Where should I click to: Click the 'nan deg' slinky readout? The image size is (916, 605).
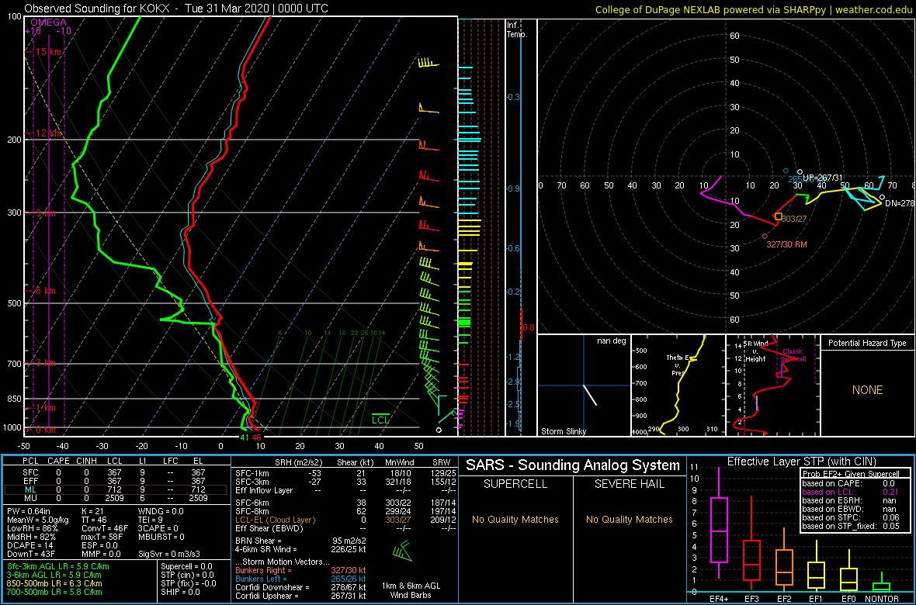click(612, 341)
